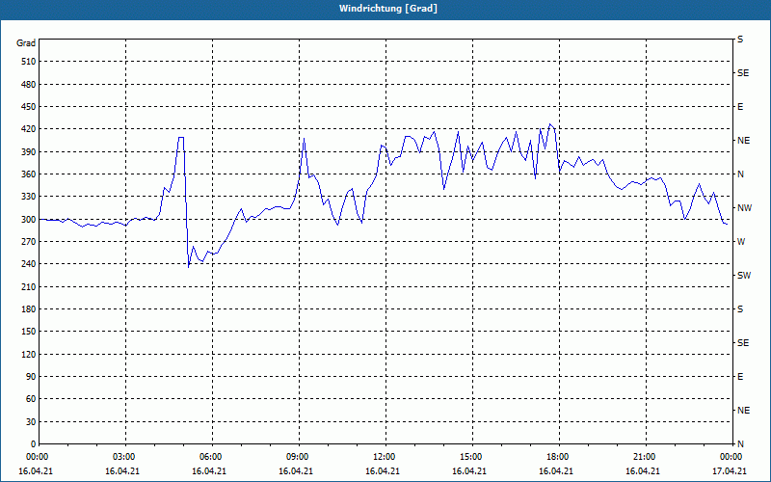771x482 pixels.
Task: Click the "16.04.21" date under 03:00
Action: coord(122,471)
